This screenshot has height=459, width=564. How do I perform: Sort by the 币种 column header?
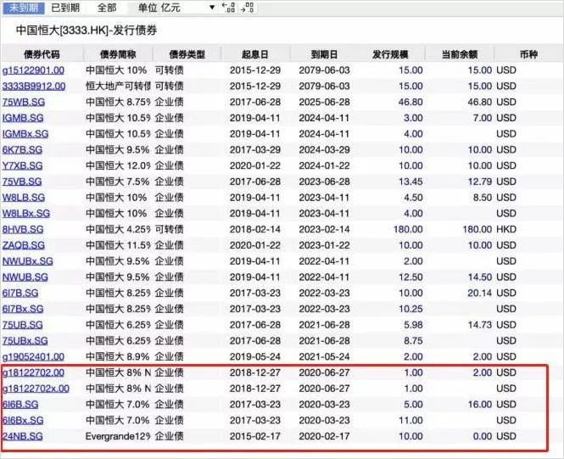(x=528, y=54)
